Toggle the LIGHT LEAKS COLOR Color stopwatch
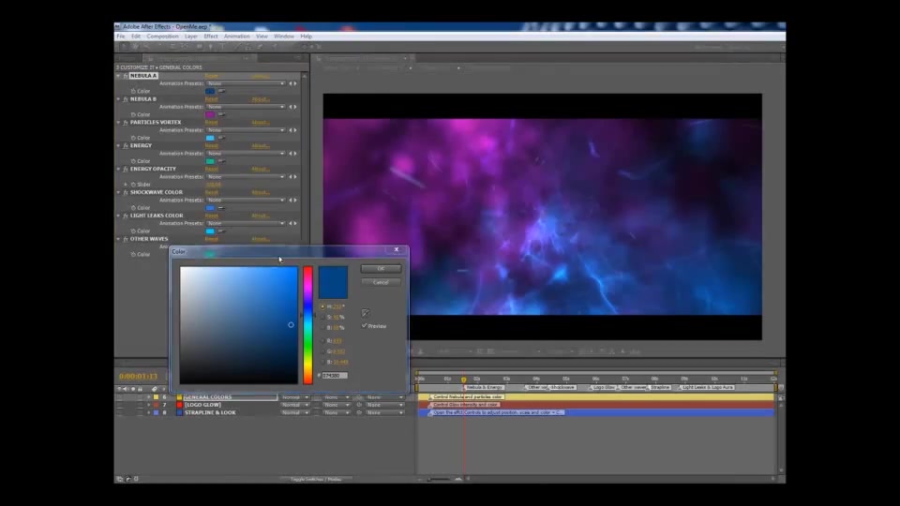The width and height of the screenshot is (900, 506). (x=133, y=231)
